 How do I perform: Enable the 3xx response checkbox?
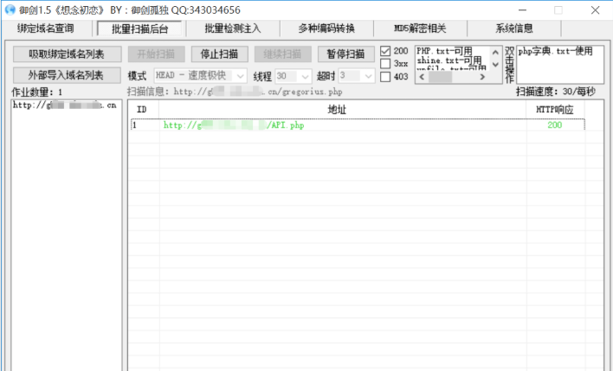point(385,64)
